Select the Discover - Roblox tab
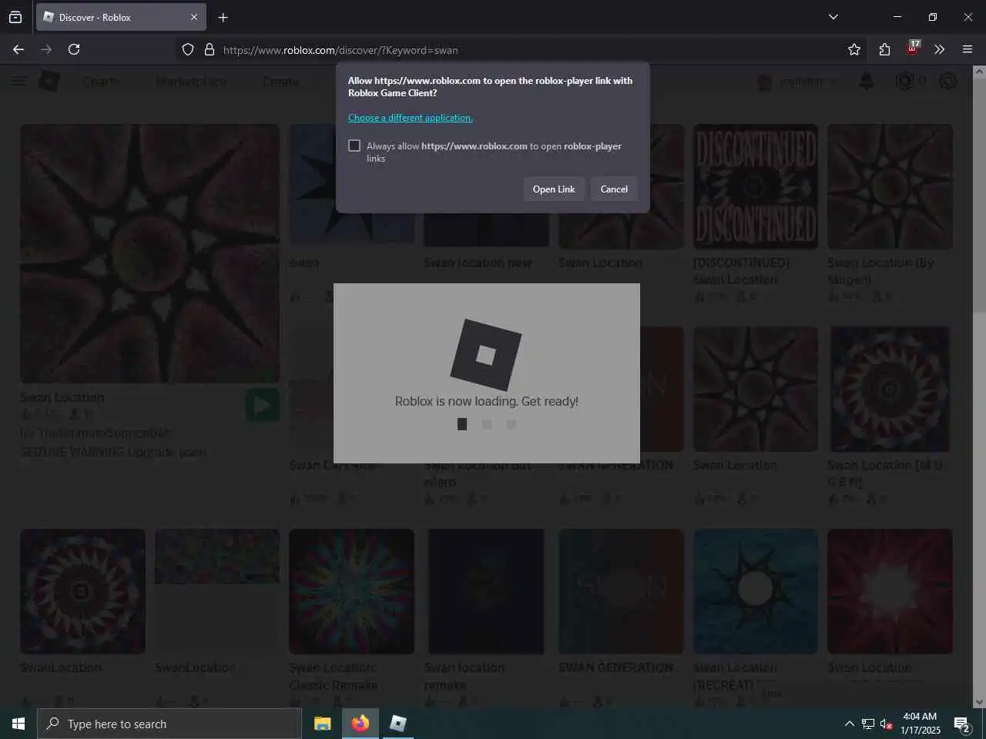Image resolution: width=986 pixels, height=739 pixels. pos(121,17)
